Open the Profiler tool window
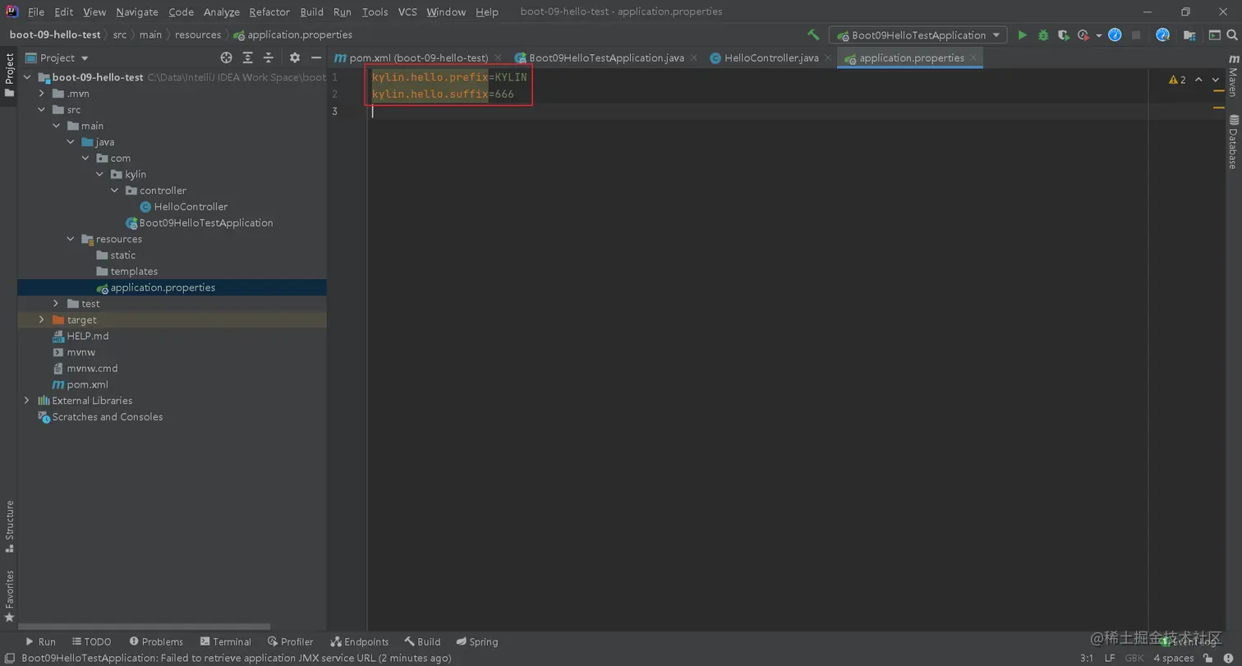Image resolution: width=1242 pixels, height=666 pixels. pyautogui.click(x=290, y=642)
